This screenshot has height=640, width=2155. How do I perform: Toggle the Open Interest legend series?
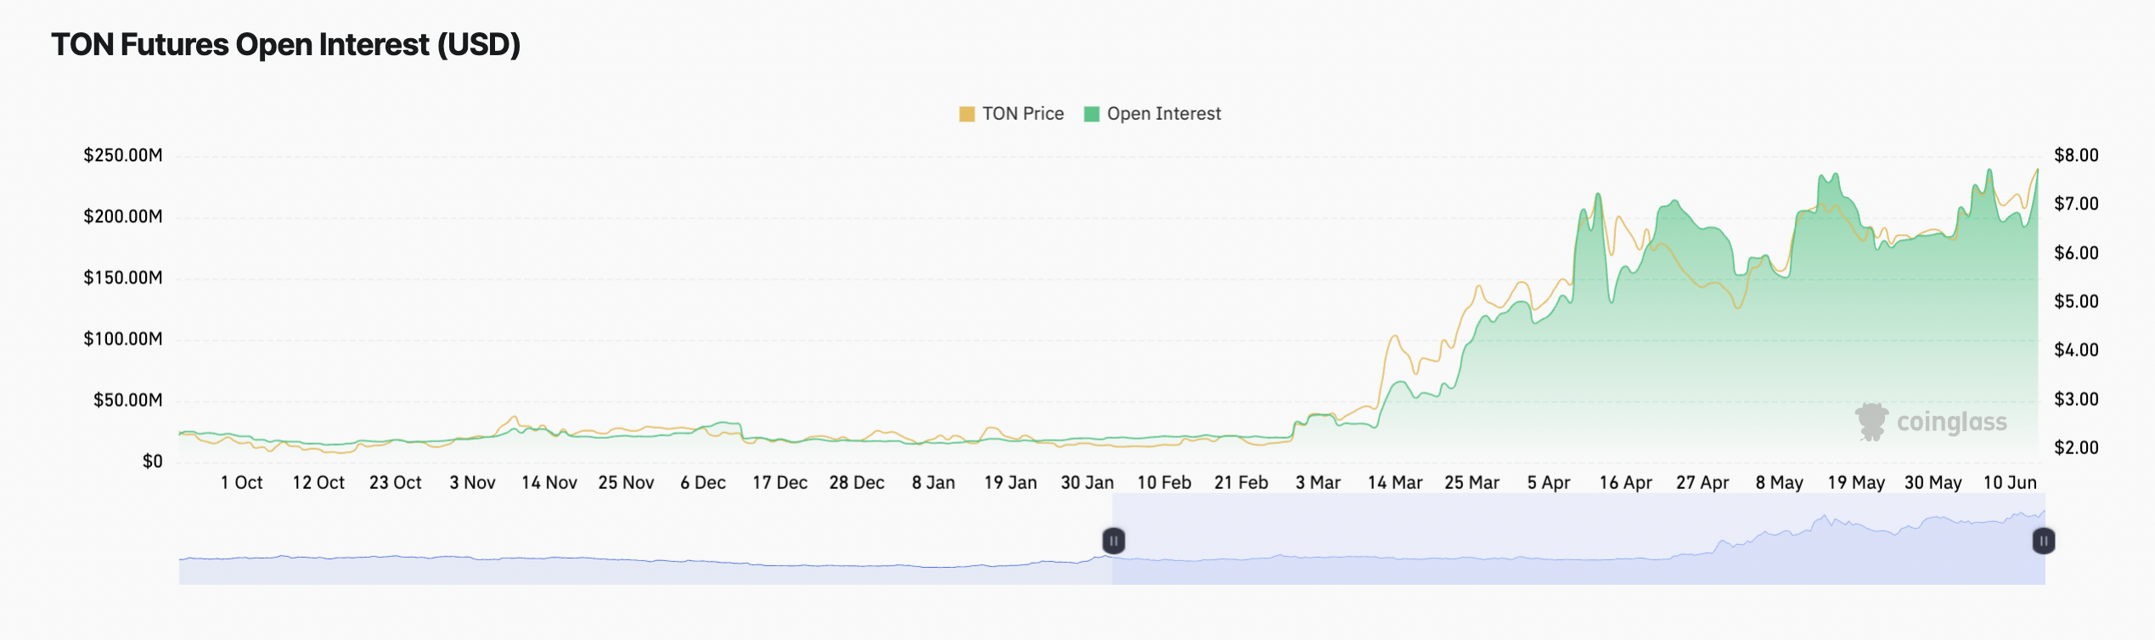click(1163, 114)
